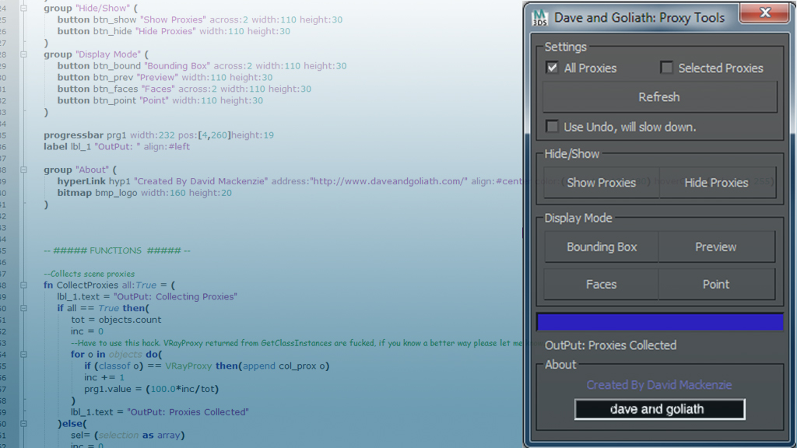This screenshot has width=797, height=448.
Task: Uncheck the All Proxies checkbox
Action: tap(552, 68)
